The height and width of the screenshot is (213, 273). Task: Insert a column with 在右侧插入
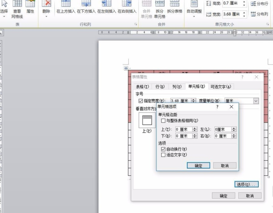coord(127,7)
